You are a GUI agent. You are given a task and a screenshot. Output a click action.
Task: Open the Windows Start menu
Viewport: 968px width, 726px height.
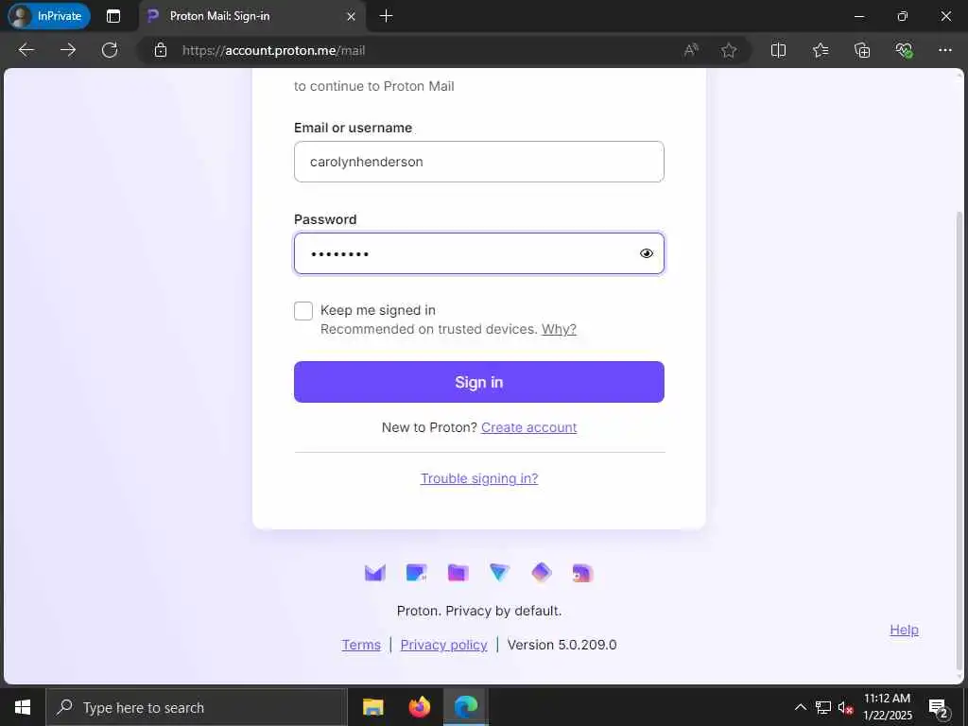tap(23, 707)
